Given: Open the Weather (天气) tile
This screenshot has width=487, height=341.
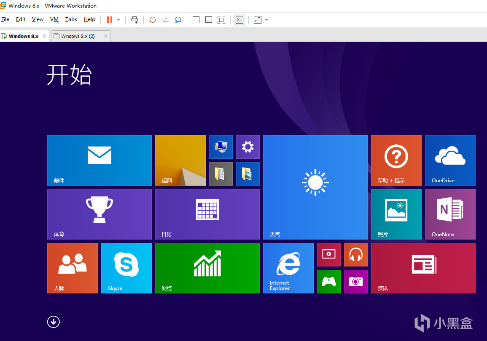Looking at the screenshot, I should pos(315,187).
